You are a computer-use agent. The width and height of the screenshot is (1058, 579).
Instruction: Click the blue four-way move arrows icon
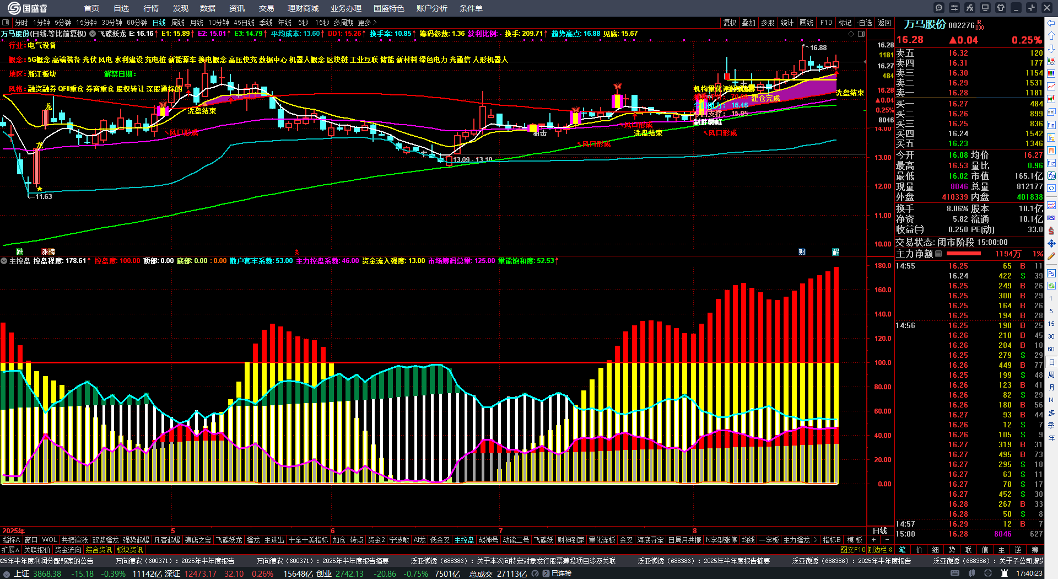click(1051, 243)
